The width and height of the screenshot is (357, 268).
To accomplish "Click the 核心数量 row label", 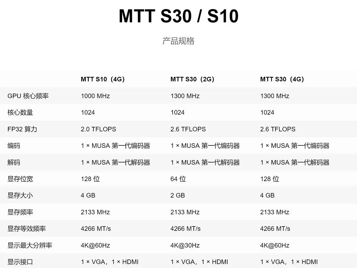I will click(x=20, y=112).
